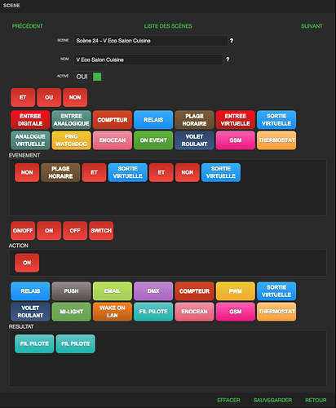The width and height of the screenshot is (336, 408).
Task: Choose the SWITCH action type
Action: point(101,231)
